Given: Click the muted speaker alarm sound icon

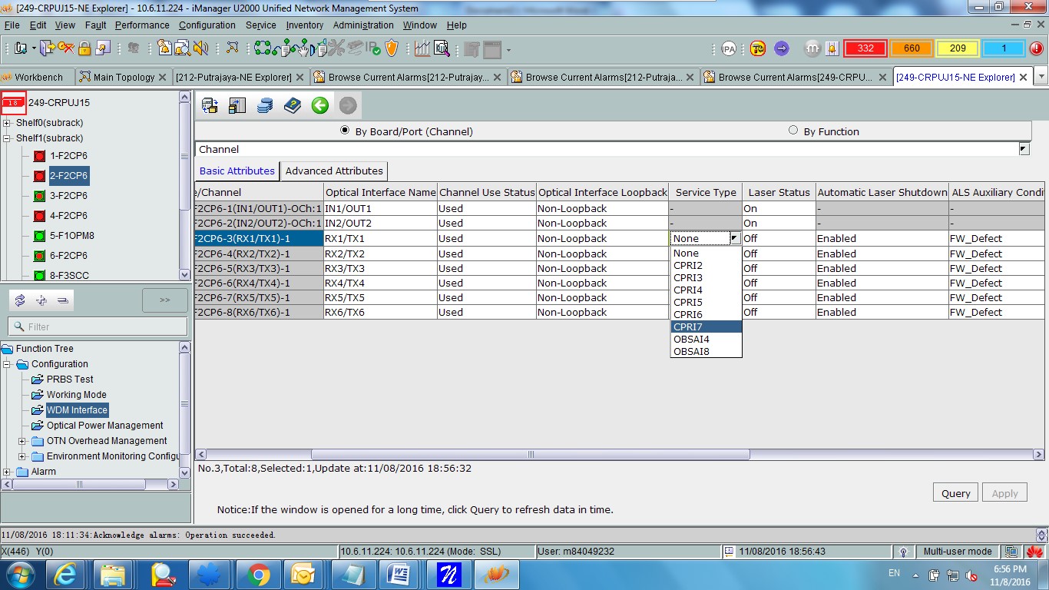Looking at the screenshot, I should pos(201,48).
